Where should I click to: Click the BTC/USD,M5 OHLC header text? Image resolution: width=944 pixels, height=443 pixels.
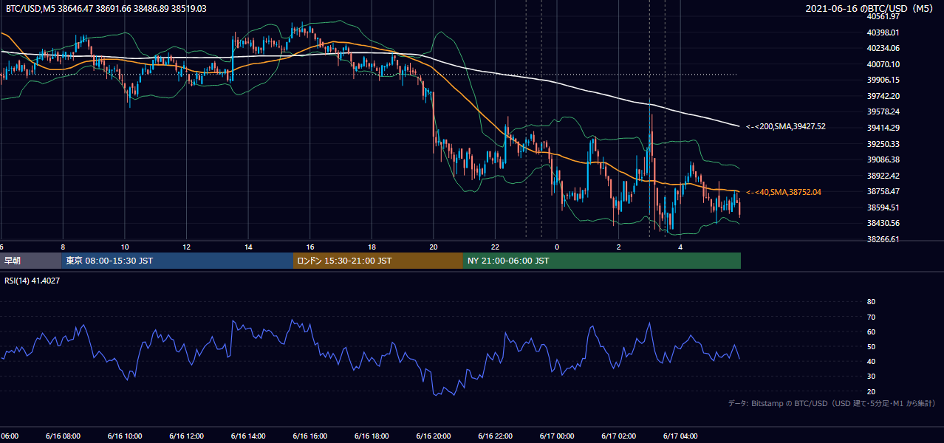pos(106,9)
